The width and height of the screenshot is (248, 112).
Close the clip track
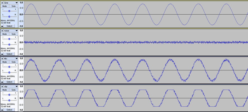(2, 87)
